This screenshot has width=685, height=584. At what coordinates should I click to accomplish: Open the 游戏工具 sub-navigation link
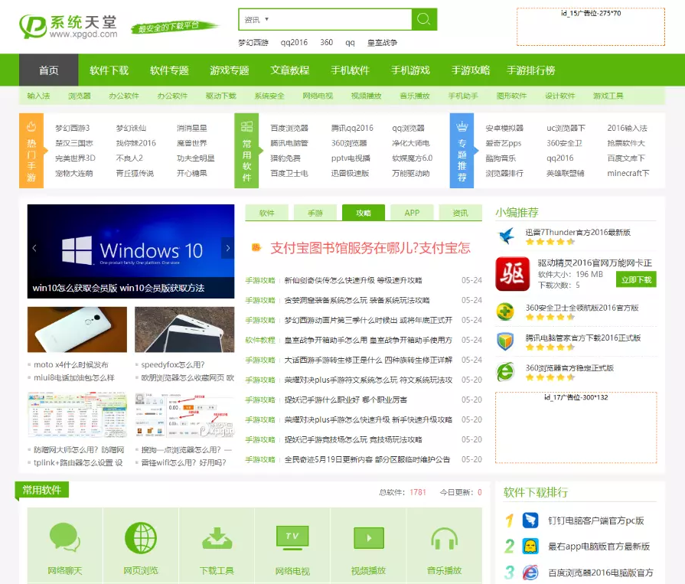[608, 96]
